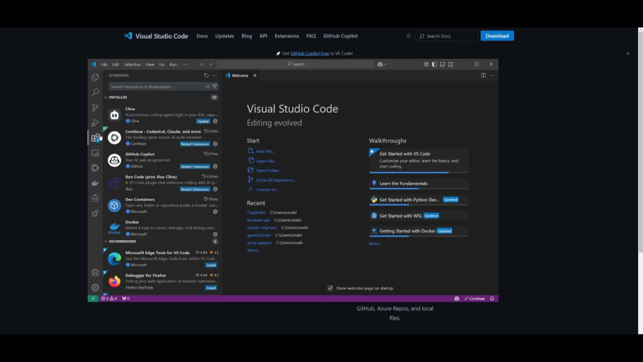Open Get Started with VS Code walkthrough
643x362 pixels.
click(418, 160)
